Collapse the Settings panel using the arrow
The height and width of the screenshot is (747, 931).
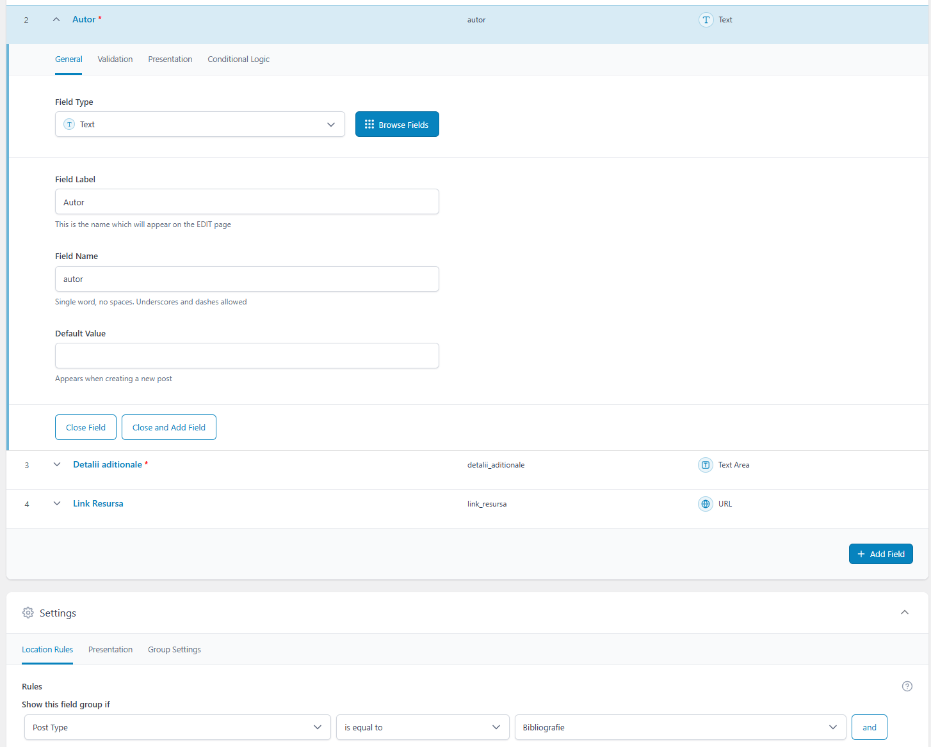point(904,613)
